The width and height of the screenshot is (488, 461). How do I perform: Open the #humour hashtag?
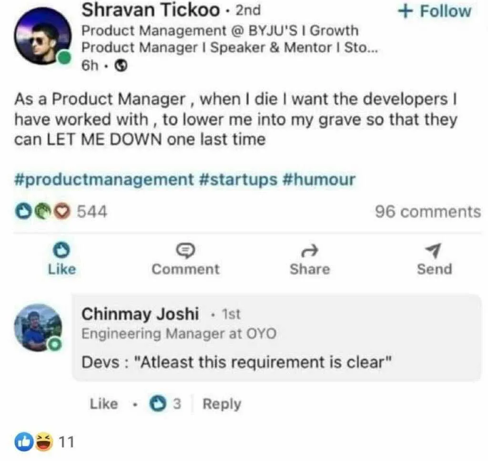pyautogui.click(x=319, y=180)
